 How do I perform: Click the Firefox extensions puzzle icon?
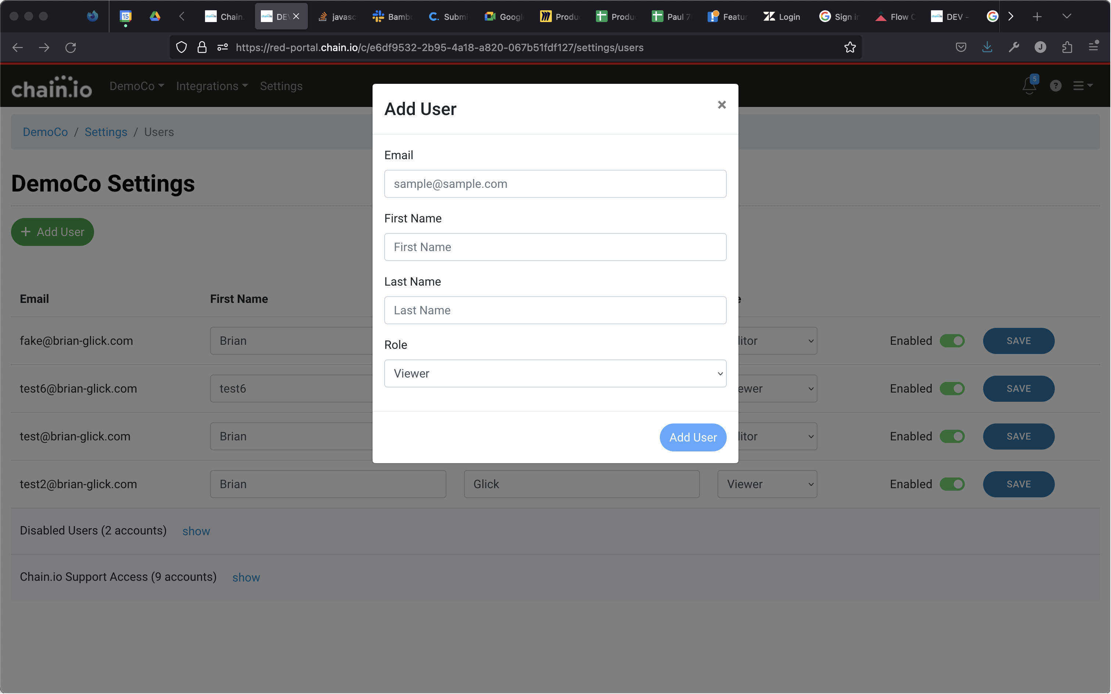pos(1067,47)
